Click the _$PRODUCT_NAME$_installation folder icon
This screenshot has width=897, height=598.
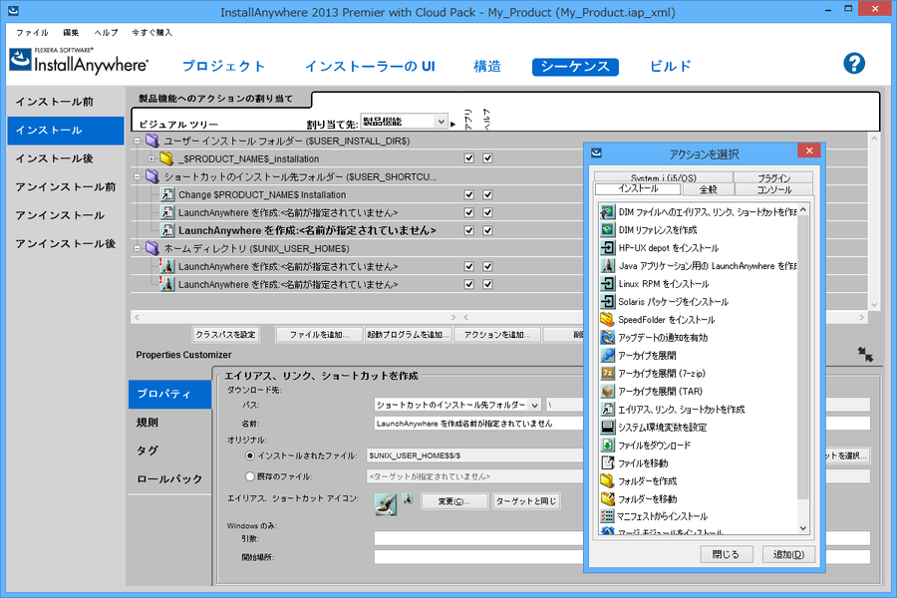166,158
